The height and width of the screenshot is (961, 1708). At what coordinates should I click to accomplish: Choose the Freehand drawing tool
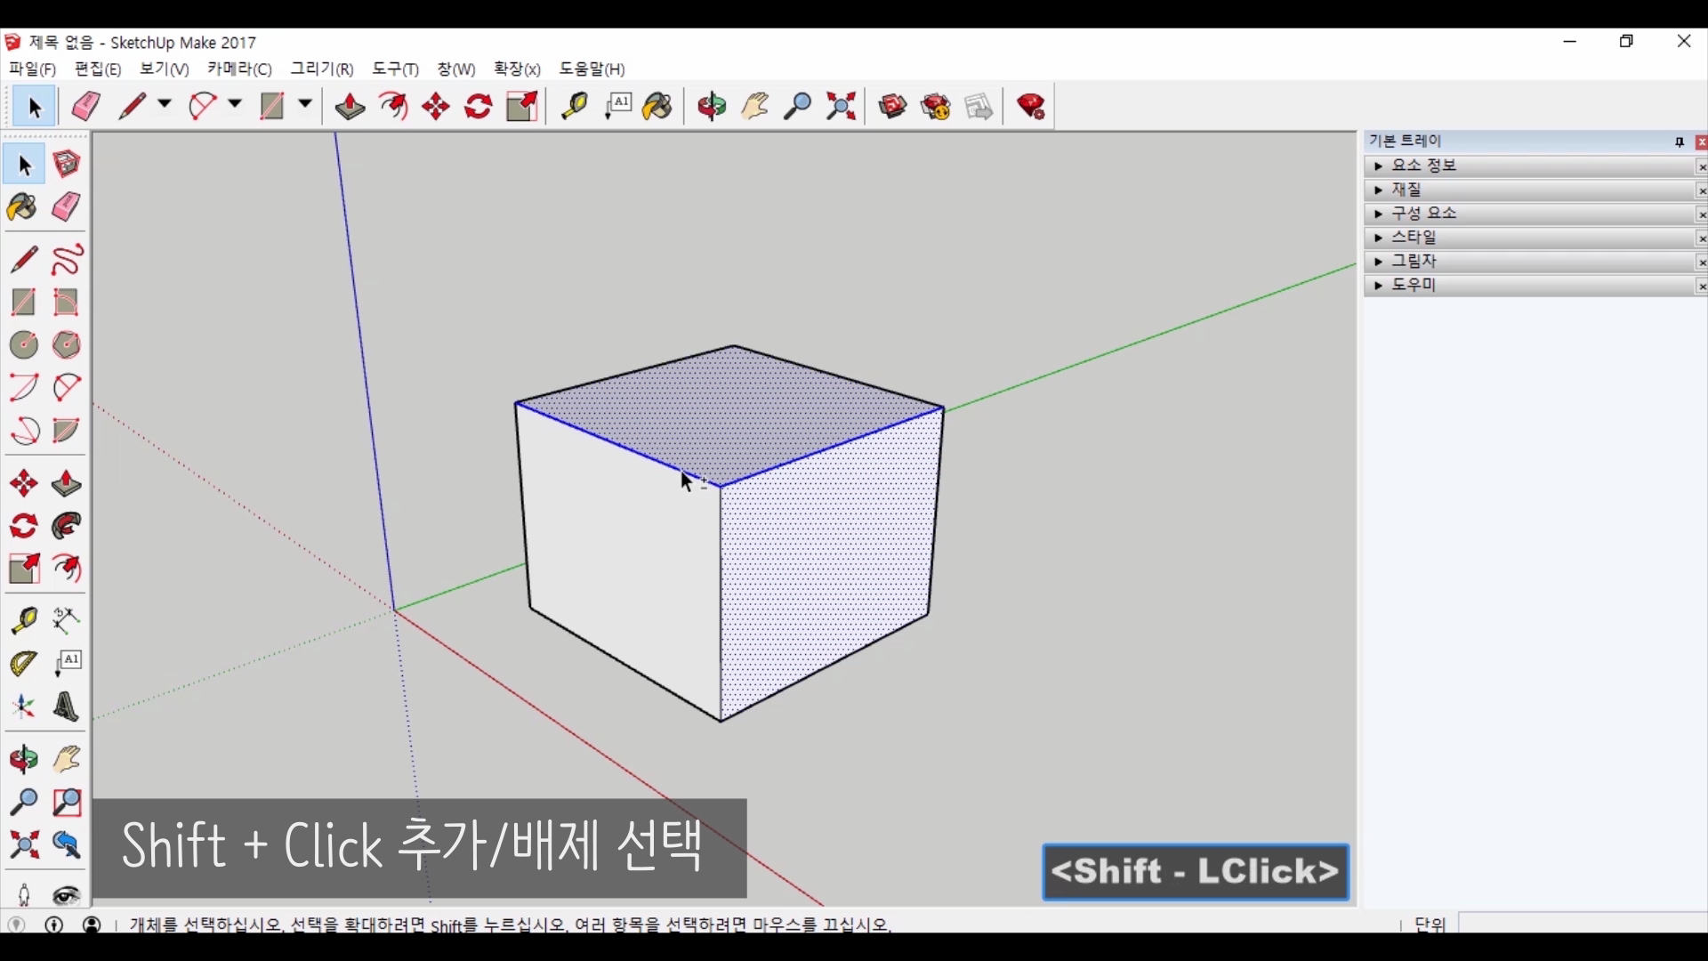pos(67,260)
